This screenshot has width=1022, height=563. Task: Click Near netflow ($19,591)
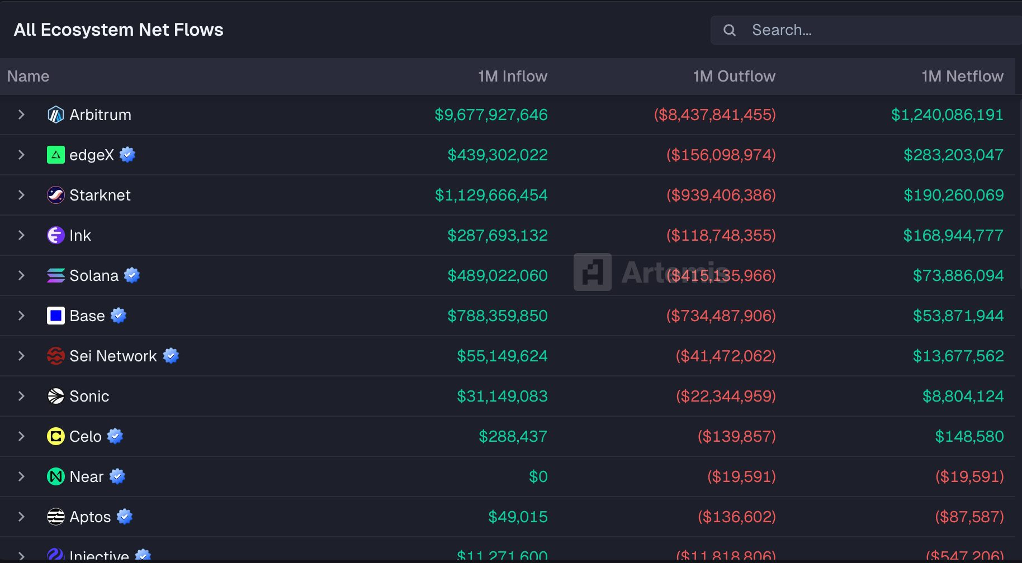coord(969,477)
